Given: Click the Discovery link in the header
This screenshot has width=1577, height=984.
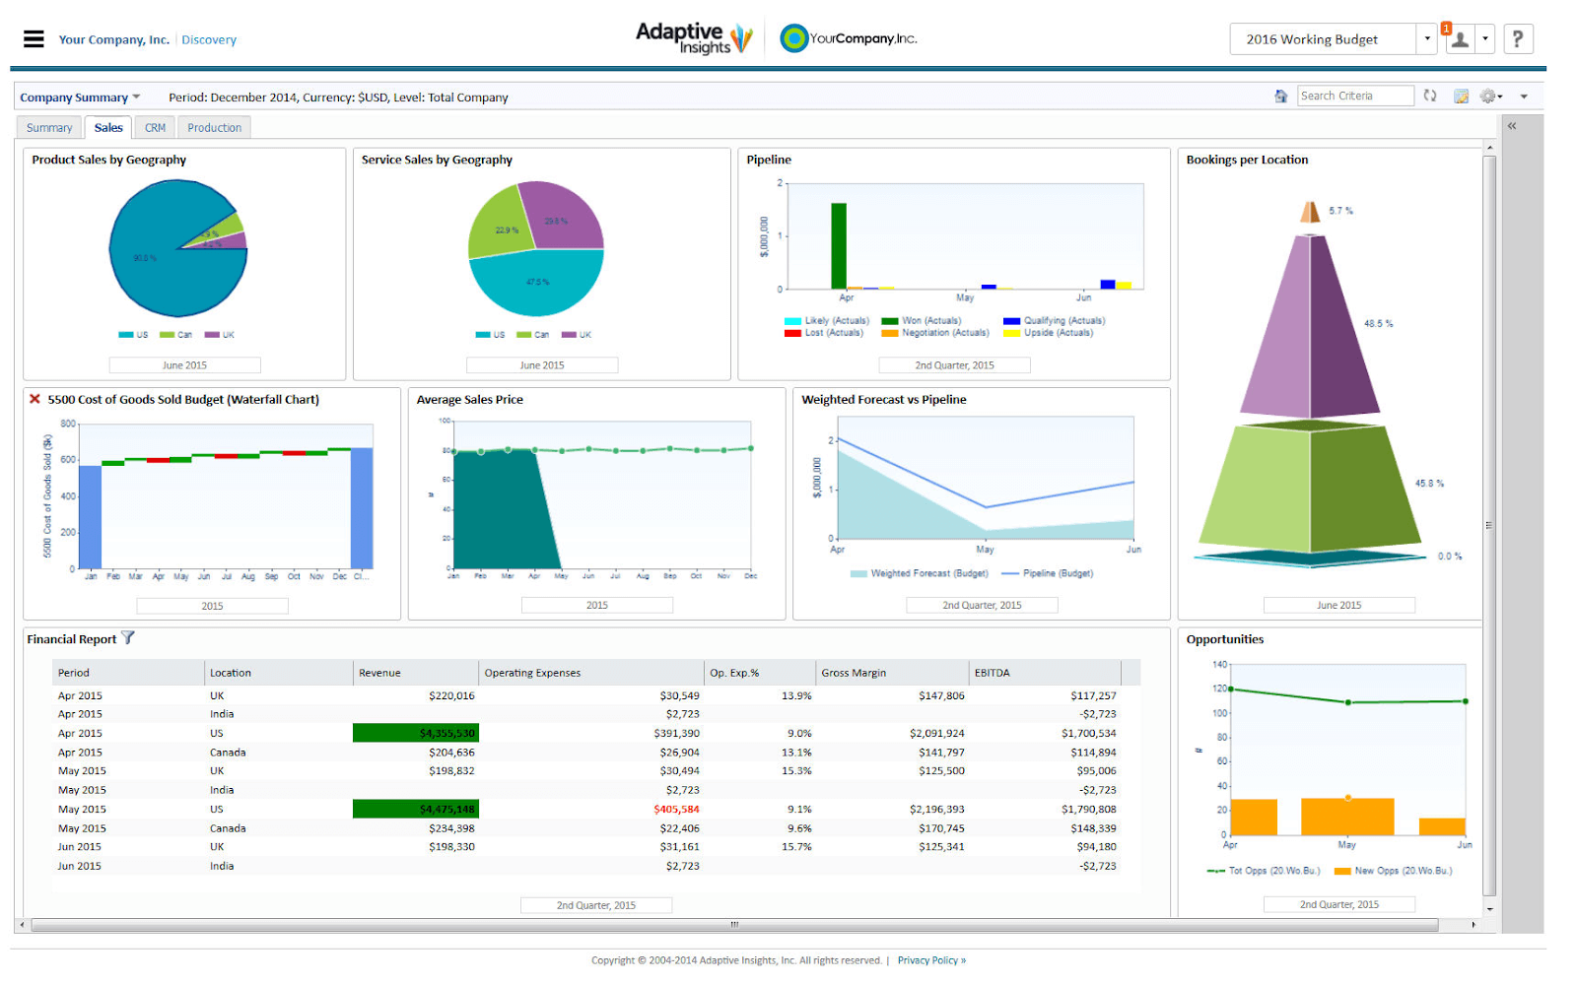Looking at the screenshot, I should [209, 39].
